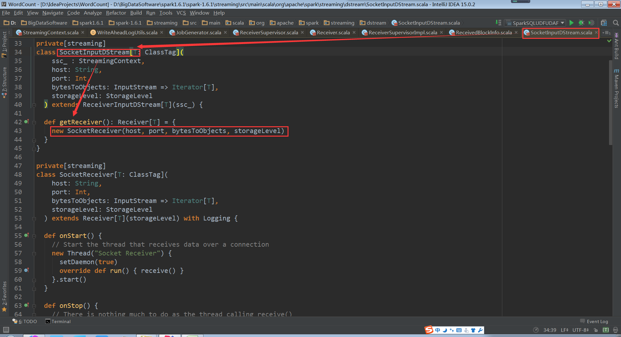This screenshot has height=337, width=621.
Task: Open the TODO tool window
Action: pos(25,321)
